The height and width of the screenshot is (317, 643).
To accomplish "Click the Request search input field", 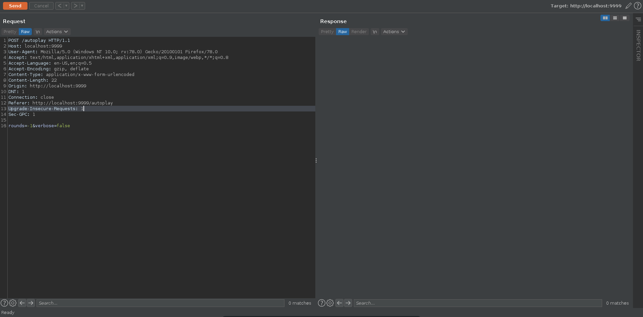I will (160, 303).
